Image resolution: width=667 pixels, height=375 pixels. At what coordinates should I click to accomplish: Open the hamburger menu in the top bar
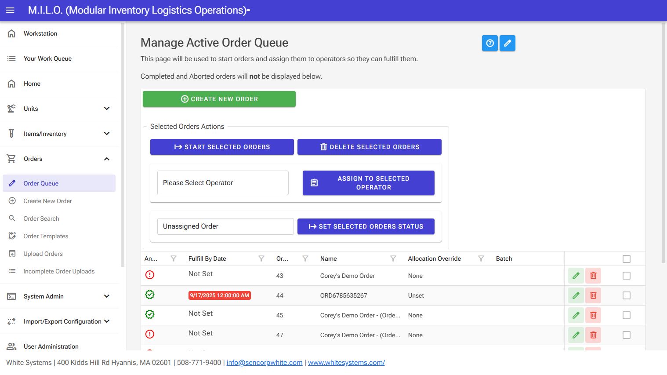[x=10, y=10]
